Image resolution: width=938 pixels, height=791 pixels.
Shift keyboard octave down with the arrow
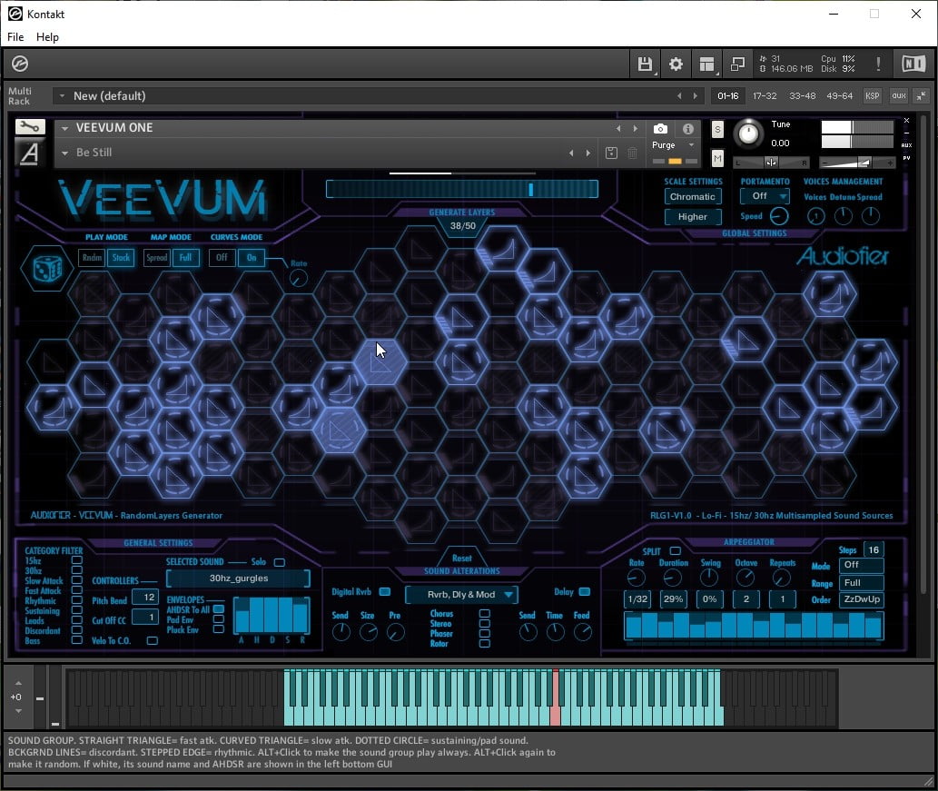[x=18, y=711]
